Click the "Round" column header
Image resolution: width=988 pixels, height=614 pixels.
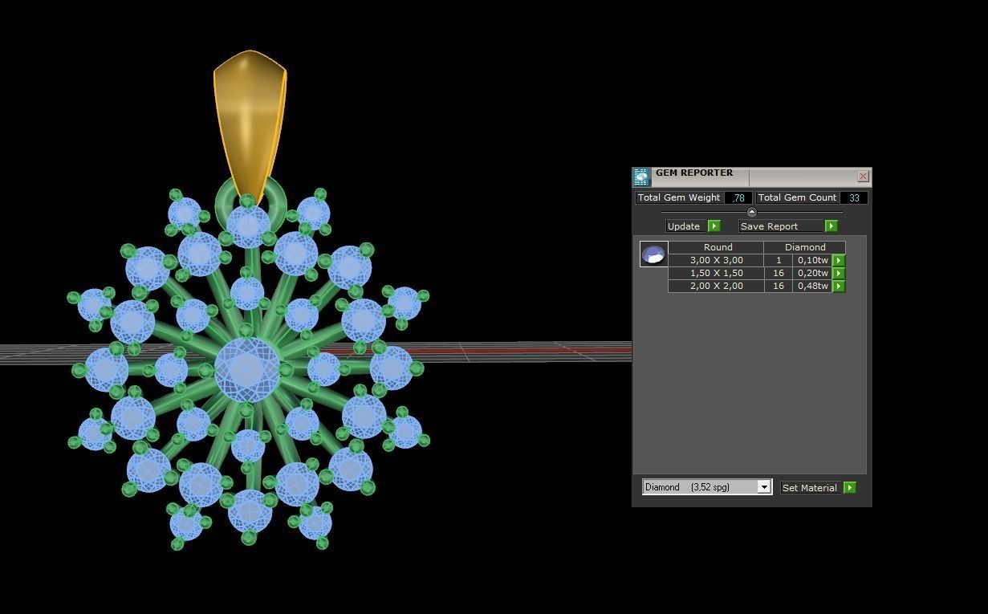(x=717, y=247)
